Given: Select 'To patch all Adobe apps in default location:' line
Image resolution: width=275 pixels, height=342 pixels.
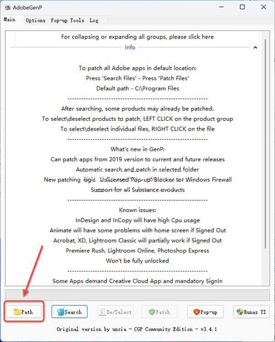Looking at the screenshot, I should point(137,68).
